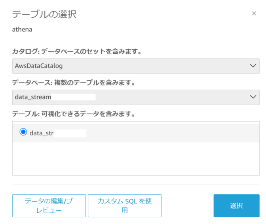Click the masked part of the table name
The height and width of the screenshot is (224, 266).
point(70,133)
